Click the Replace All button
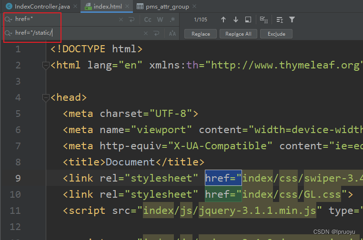This screenshot has width=363, height=240. (x=238, y=34)
